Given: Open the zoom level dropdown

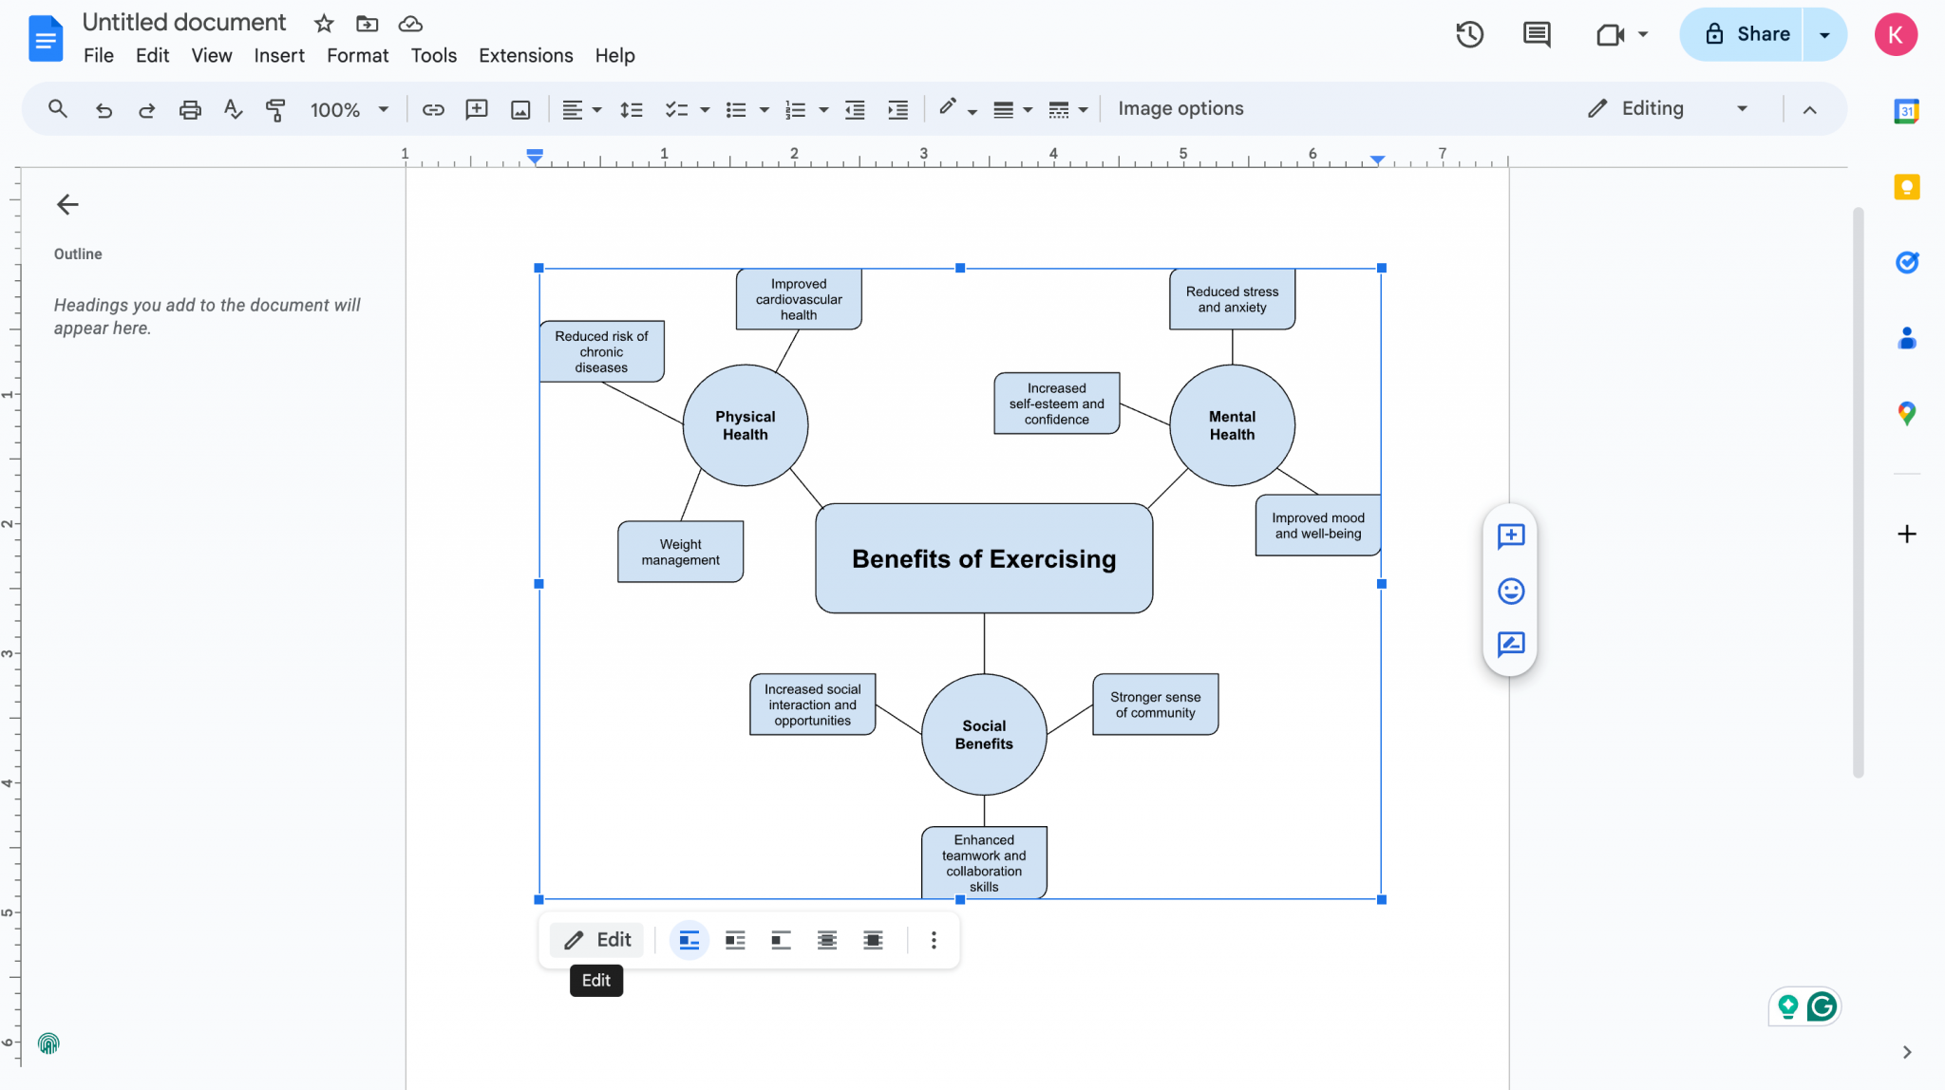Looking at the screenshot, I should 349,109.
